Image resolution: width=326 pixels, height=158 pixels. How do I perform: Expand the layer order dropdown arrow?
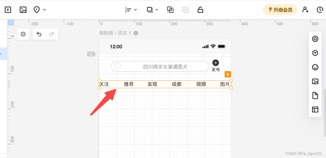pos(157,10)
